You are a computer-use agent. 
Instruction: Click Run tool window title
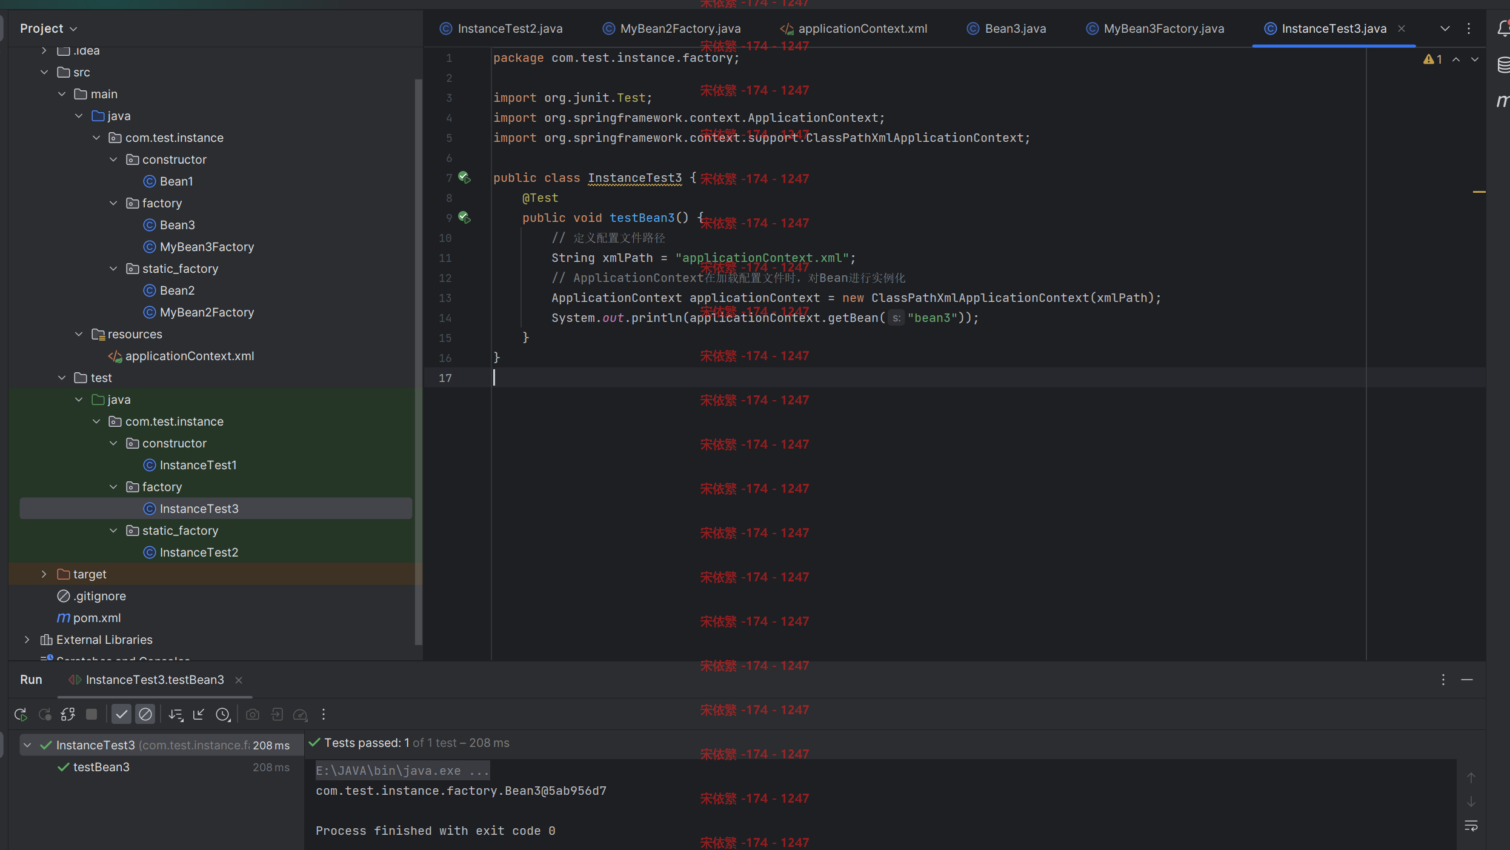coord(31,680)
